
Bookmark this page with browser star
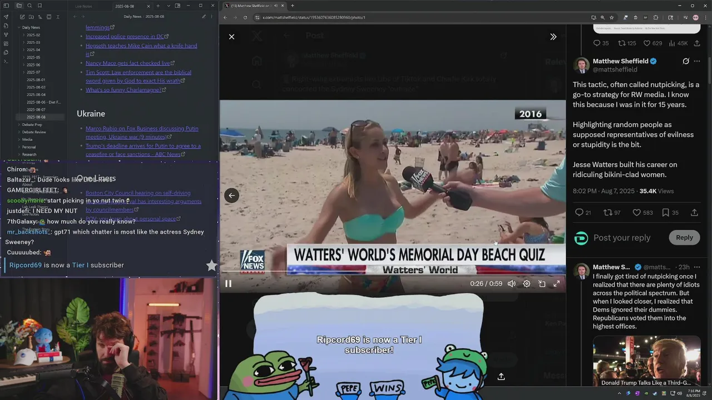coord(611,17)
